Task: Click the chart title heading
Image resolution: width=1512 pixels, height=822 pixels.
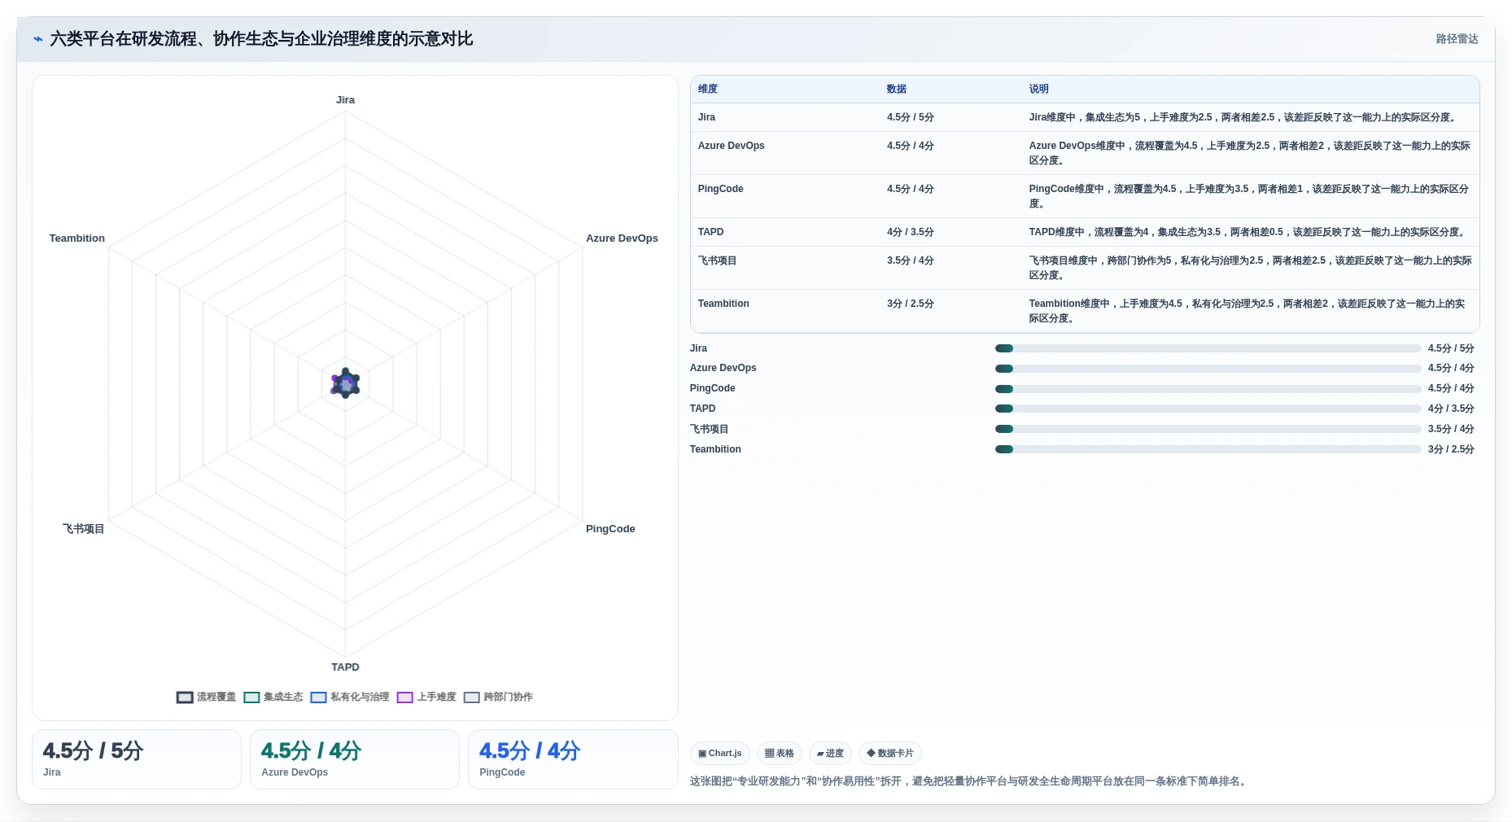Action: (x=261, y=39)
